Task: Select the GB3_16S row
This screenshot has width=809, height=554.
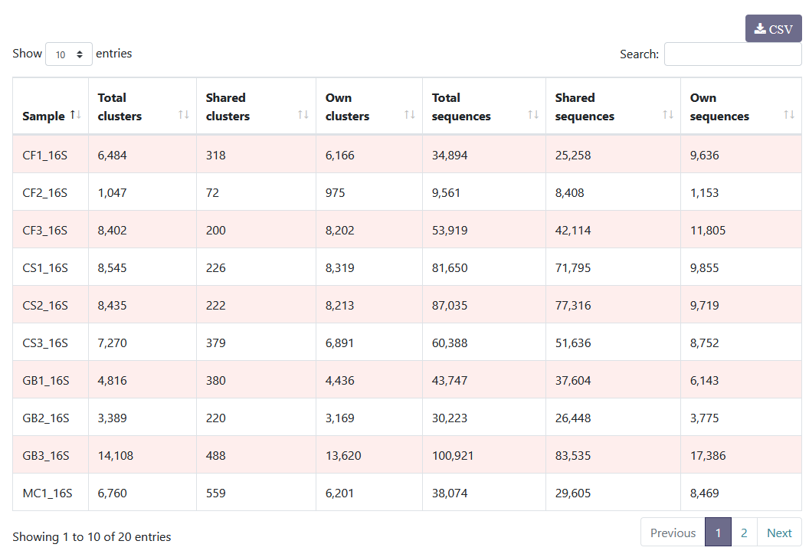Action: 50,454
